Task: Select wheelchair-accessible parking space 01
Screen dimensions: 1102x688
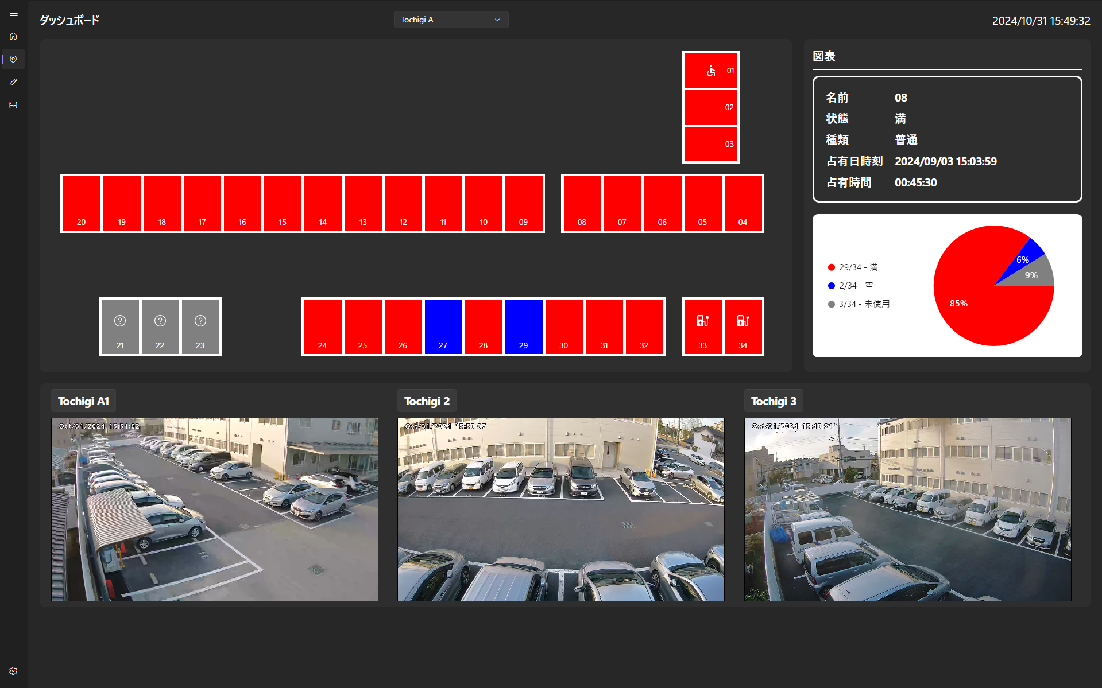Action: click(710, 70)
